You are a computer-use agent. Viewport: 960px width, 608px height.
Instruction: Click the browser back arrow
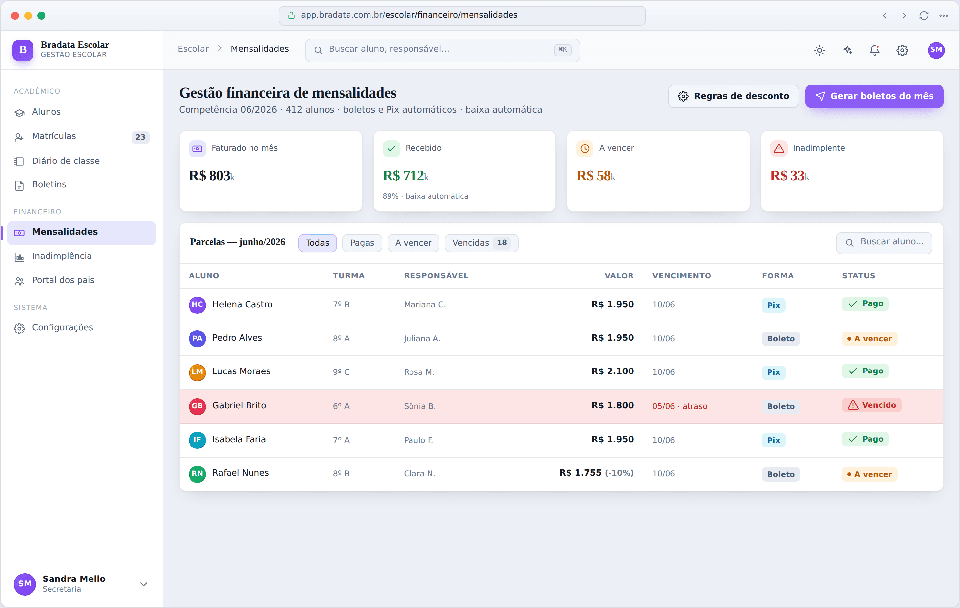point(884,15)
